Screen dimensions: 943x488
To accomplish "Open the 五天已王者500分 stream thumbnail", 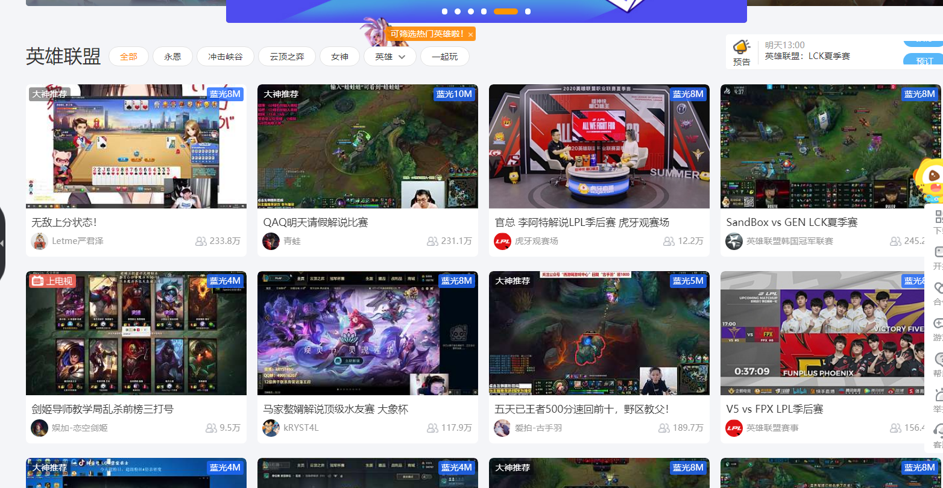I will coord(599,333).
